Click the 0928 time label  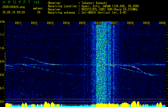(x=130, y=23)
